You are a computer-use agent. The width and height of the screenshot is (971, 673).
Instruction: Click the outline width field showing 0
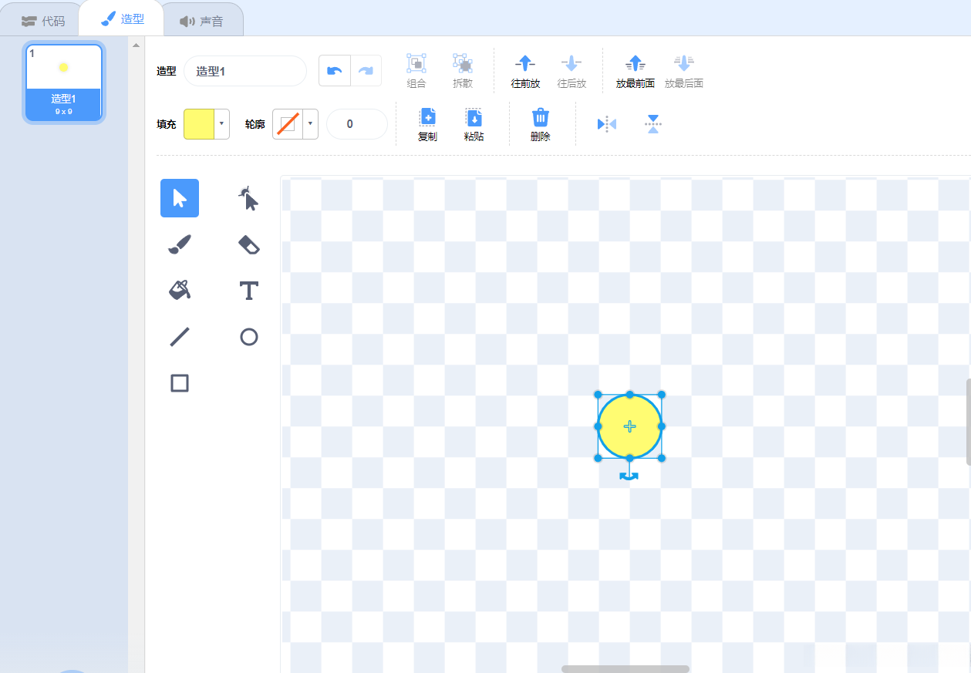click(357, 124)
